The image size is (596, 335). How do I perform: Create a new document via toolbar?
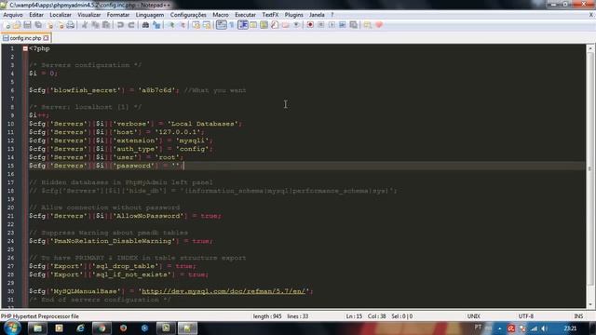(x=7, y=25)
